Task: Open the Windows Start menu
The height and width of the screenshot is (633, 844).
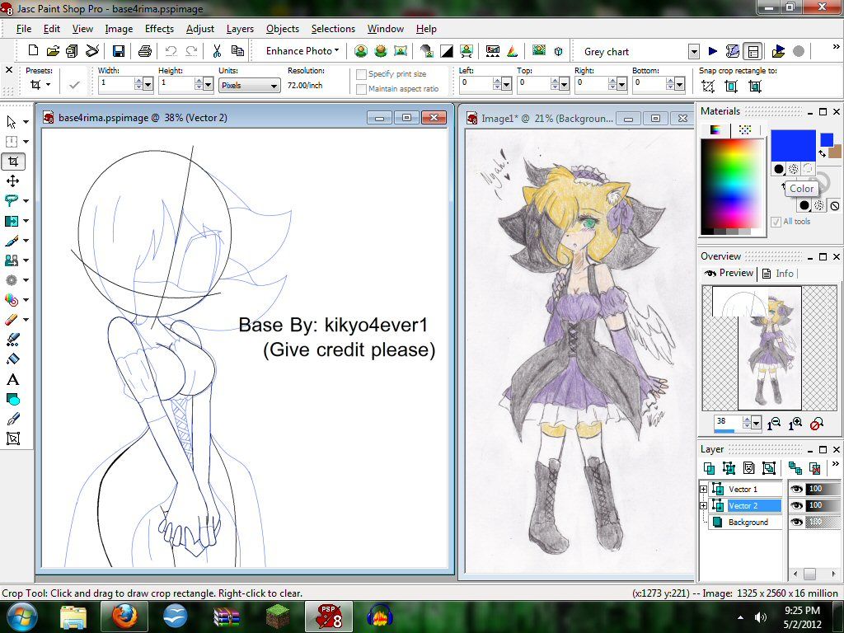Action: pyautogui.click(x=21, y=617)
